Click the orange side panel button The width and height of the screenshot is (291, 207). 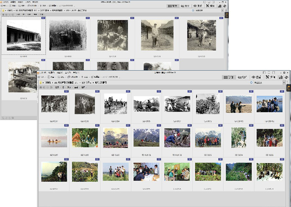point(288,88)
